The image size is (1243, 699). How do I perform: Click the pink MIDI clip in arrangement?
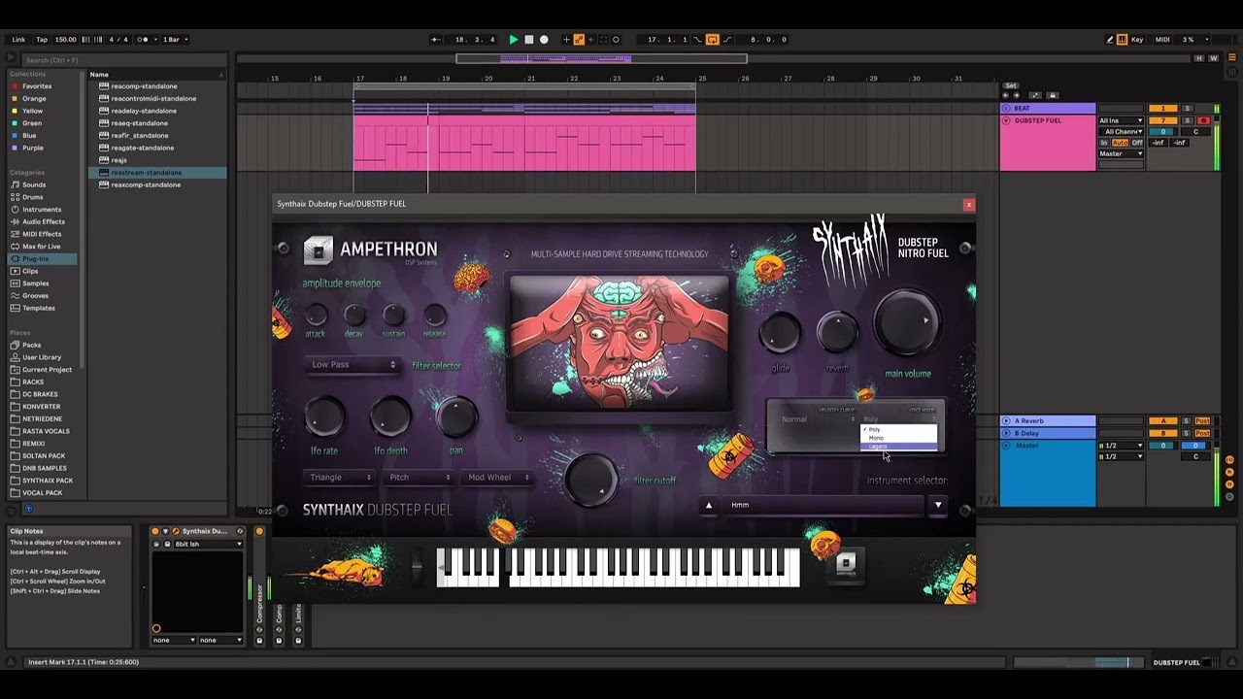(524, 143)
